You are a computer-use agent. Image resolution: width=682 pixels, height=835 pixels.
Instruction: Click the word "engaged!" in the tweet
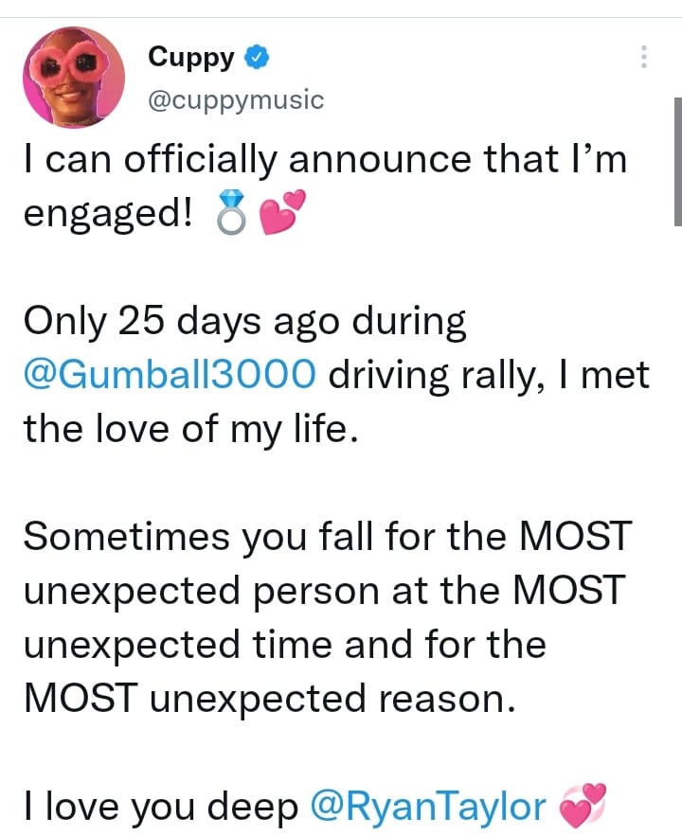pyautogui.click(x=105, y=215)
